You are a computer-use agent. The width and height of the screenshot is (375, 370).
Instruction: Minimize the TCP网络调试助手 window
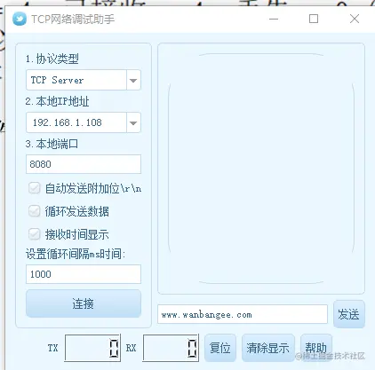[x=274, y=19]
